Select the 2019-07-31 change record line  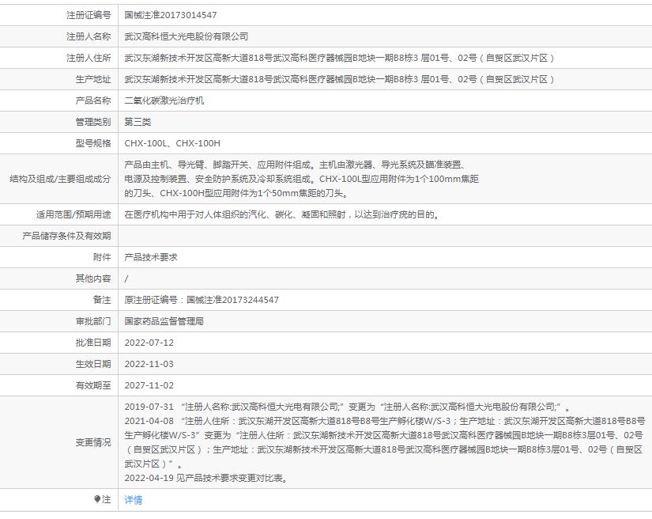[x=348, y=407]
